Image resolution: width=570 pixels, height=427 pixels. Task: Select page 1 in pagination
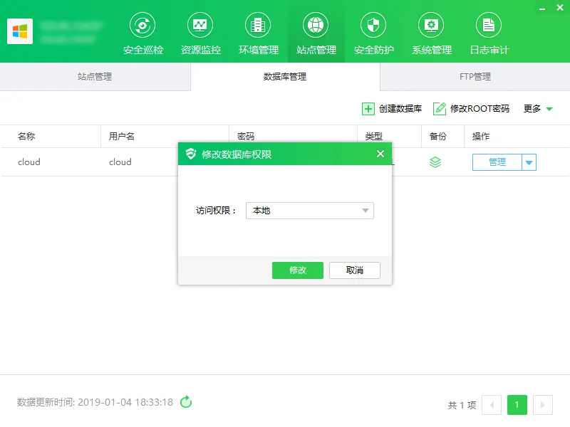[x=517, y=405]
